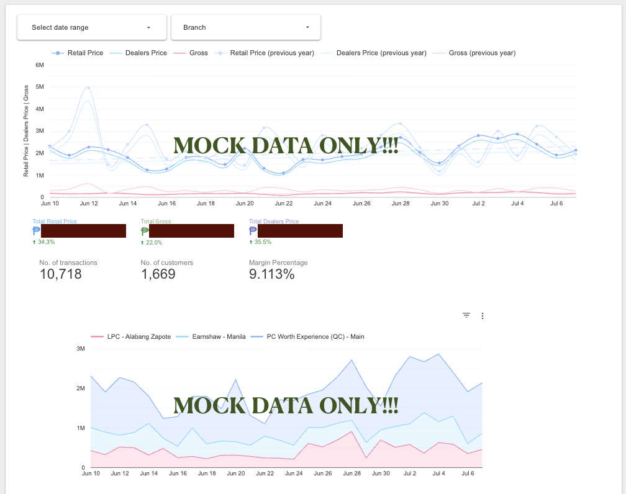The height and width of the screenshot is (494, 626).
Task: Toggle Earnshaw - Manila legend series
Action: point(211,337)
